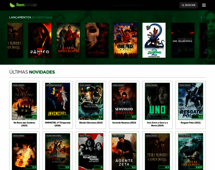Viewport: 215px width, 170px height.
Task: Click the FILME: NACIONAL tag on Pilar poster
Action: [x=54, y=136]
